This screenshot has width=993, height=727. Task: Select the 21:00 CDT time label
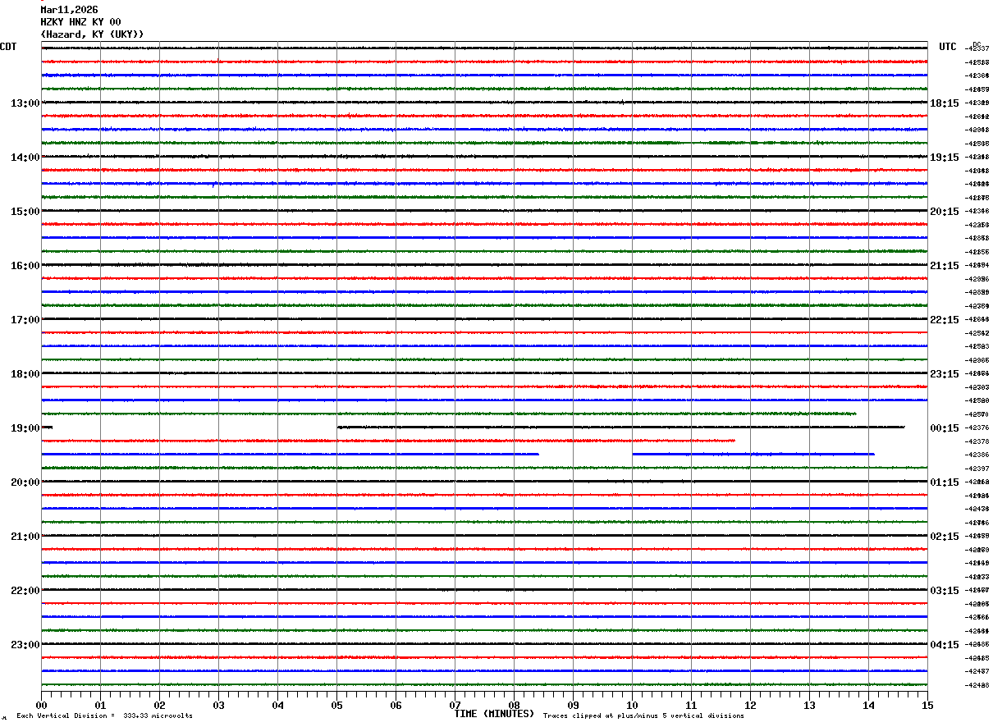click(25, 537)
